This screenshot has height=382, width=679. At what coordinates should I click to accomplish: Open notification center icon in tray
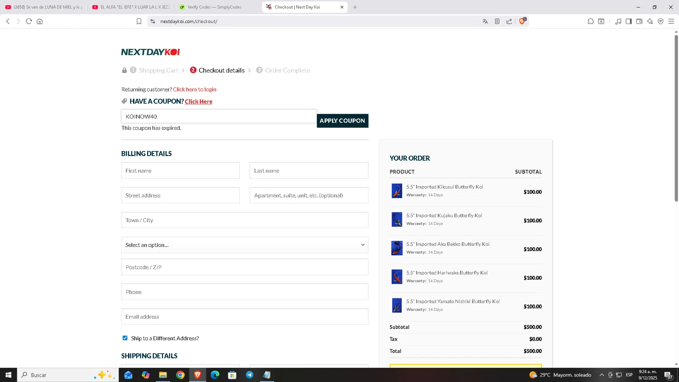tap(668, 375)
